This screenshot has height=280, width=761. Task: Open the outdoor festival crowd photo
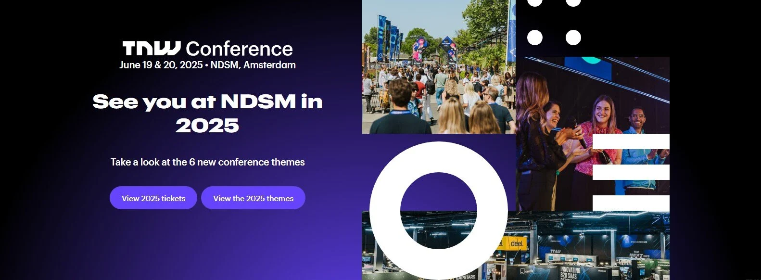coord(438,67)
